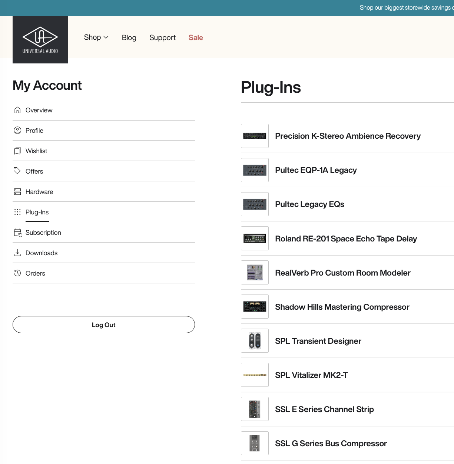Viewport: 454px width, 464px height.
Task: Click the Profile person icon
Action: pos(17,131)
